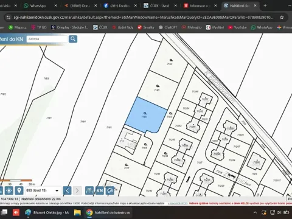Screen dimensions: 292x219
Task: Open File Explorer from taskbar
Action: (77, 212)
